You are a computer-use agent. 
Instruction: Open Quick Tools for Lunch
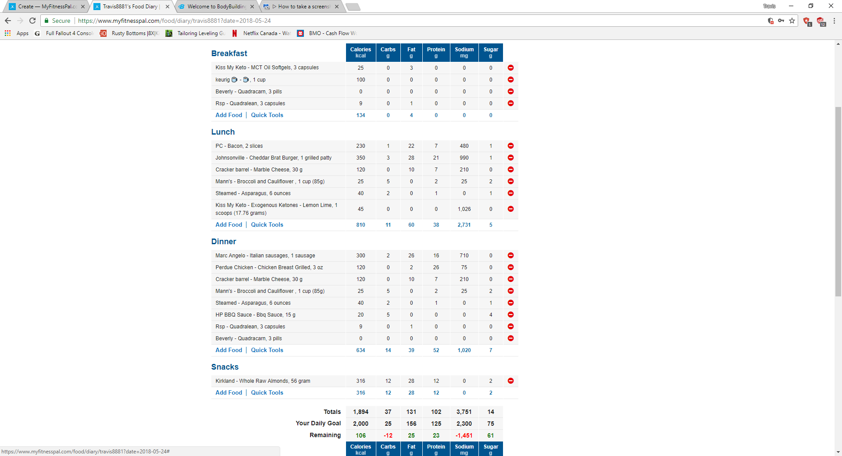point(267,224)
